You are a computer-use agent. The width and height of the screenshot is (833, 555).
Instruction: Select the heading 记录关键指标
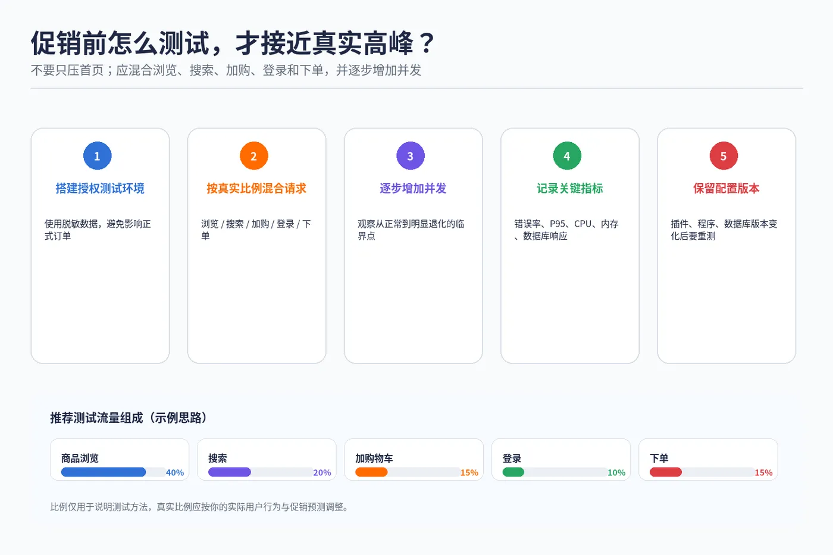tap(570, 189)
